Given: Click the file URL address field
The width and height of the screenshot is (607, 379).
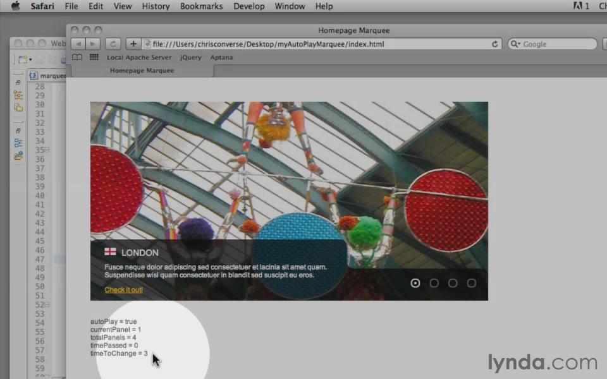Looking at the screenshot, I should 321,44.
